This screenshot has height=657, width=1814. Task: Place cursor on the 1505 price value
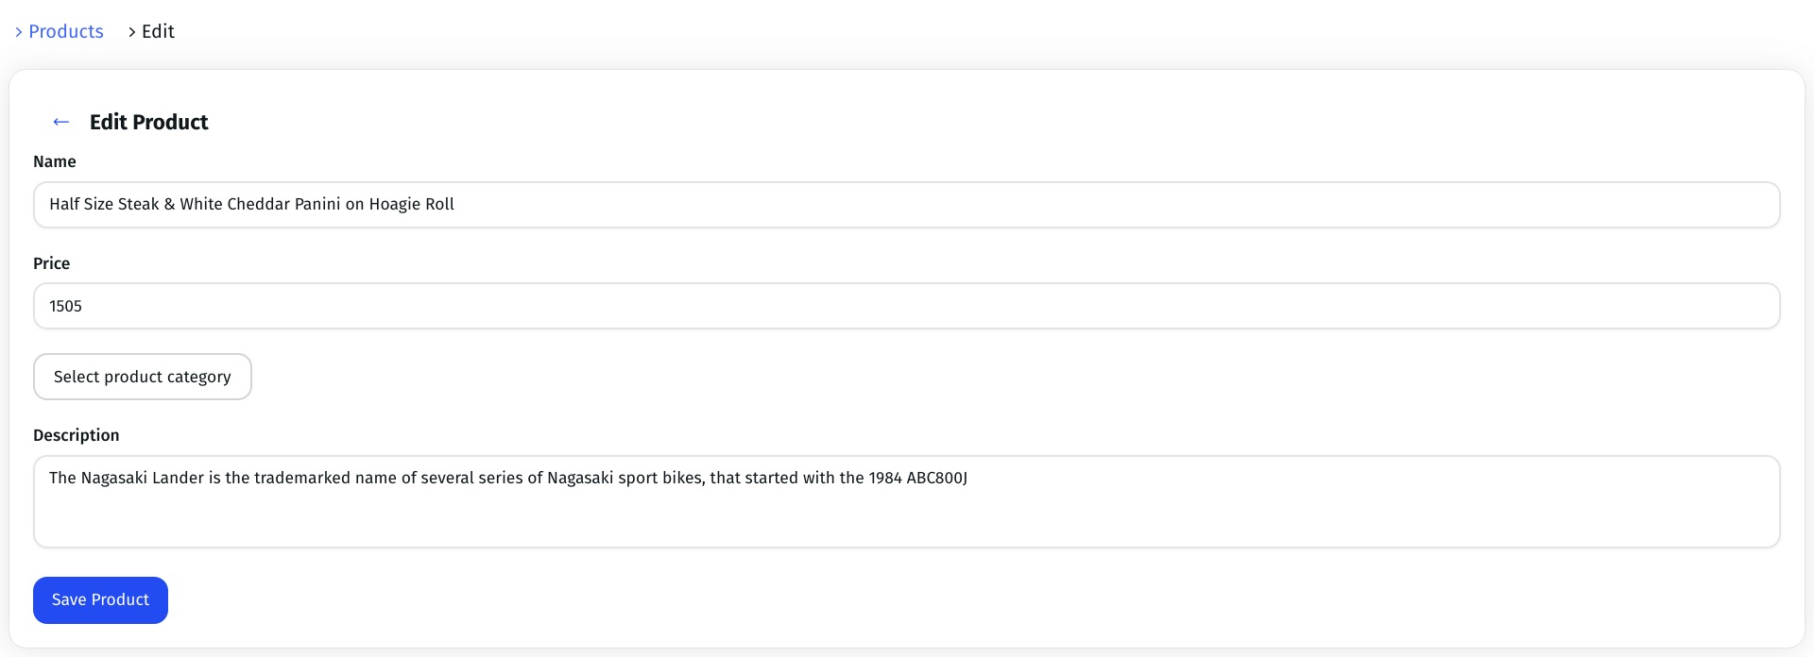click(x=66, y=306)
